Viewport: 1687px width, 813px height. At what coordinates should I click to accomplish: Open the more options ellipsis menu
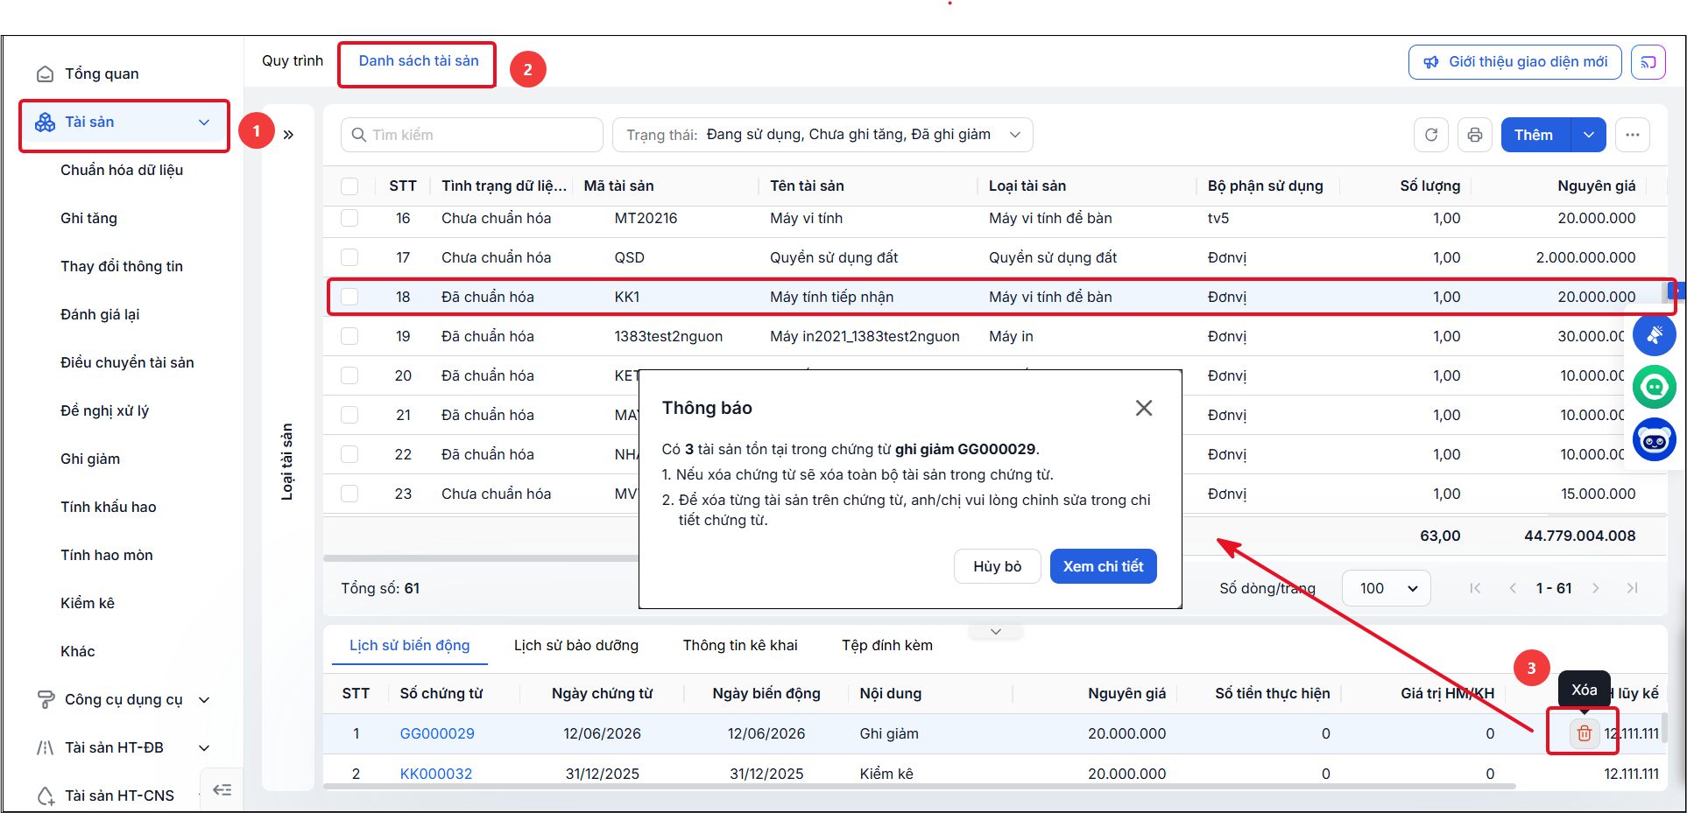[x=1633, y=135]
